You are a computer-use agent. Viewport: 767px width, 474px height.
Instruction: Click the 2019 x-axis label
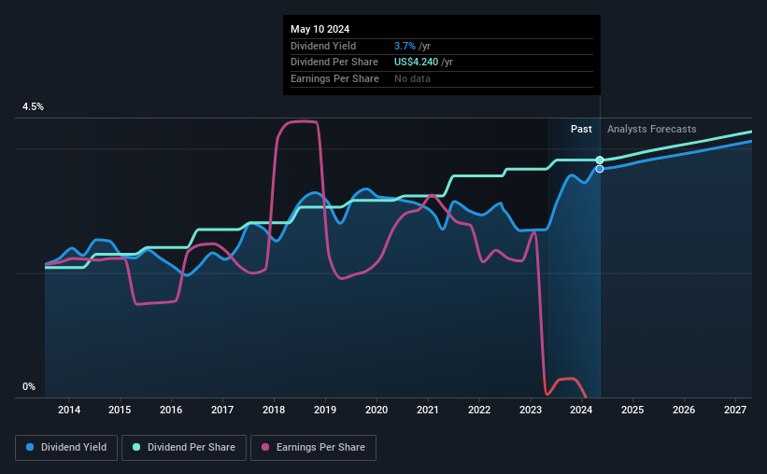pos(325,410)
